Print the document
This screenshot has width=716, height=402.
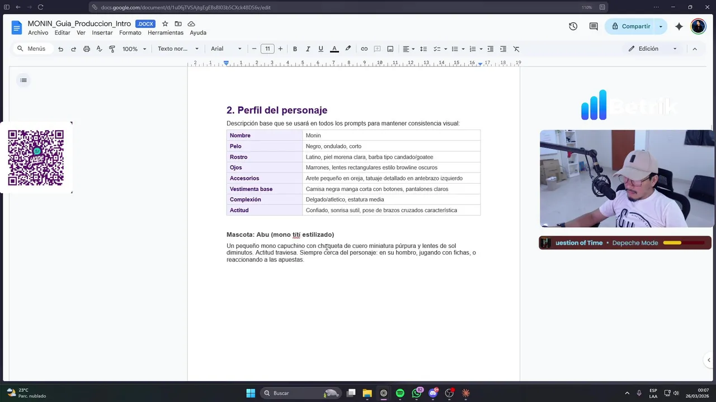(x=86, y=49)
